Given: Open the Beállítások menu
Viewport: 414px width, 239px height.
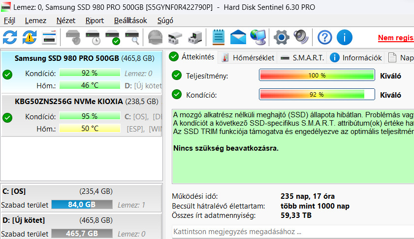Looking at the screenshot, I should 130,21.
